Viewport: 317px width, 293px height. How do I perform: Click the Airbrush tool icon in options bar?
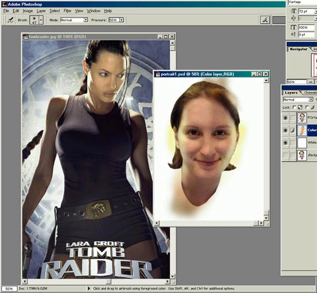click(10, 20)
